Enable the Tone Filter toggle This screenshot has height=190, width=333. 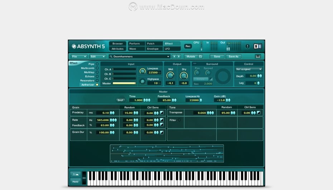(x=179, y=120)
